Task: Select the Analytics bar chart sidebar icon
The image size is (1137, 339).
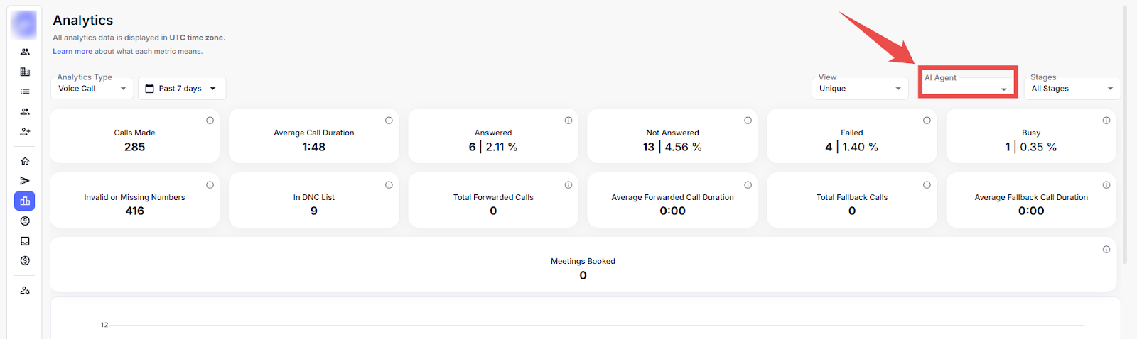Action: point(25,201)
